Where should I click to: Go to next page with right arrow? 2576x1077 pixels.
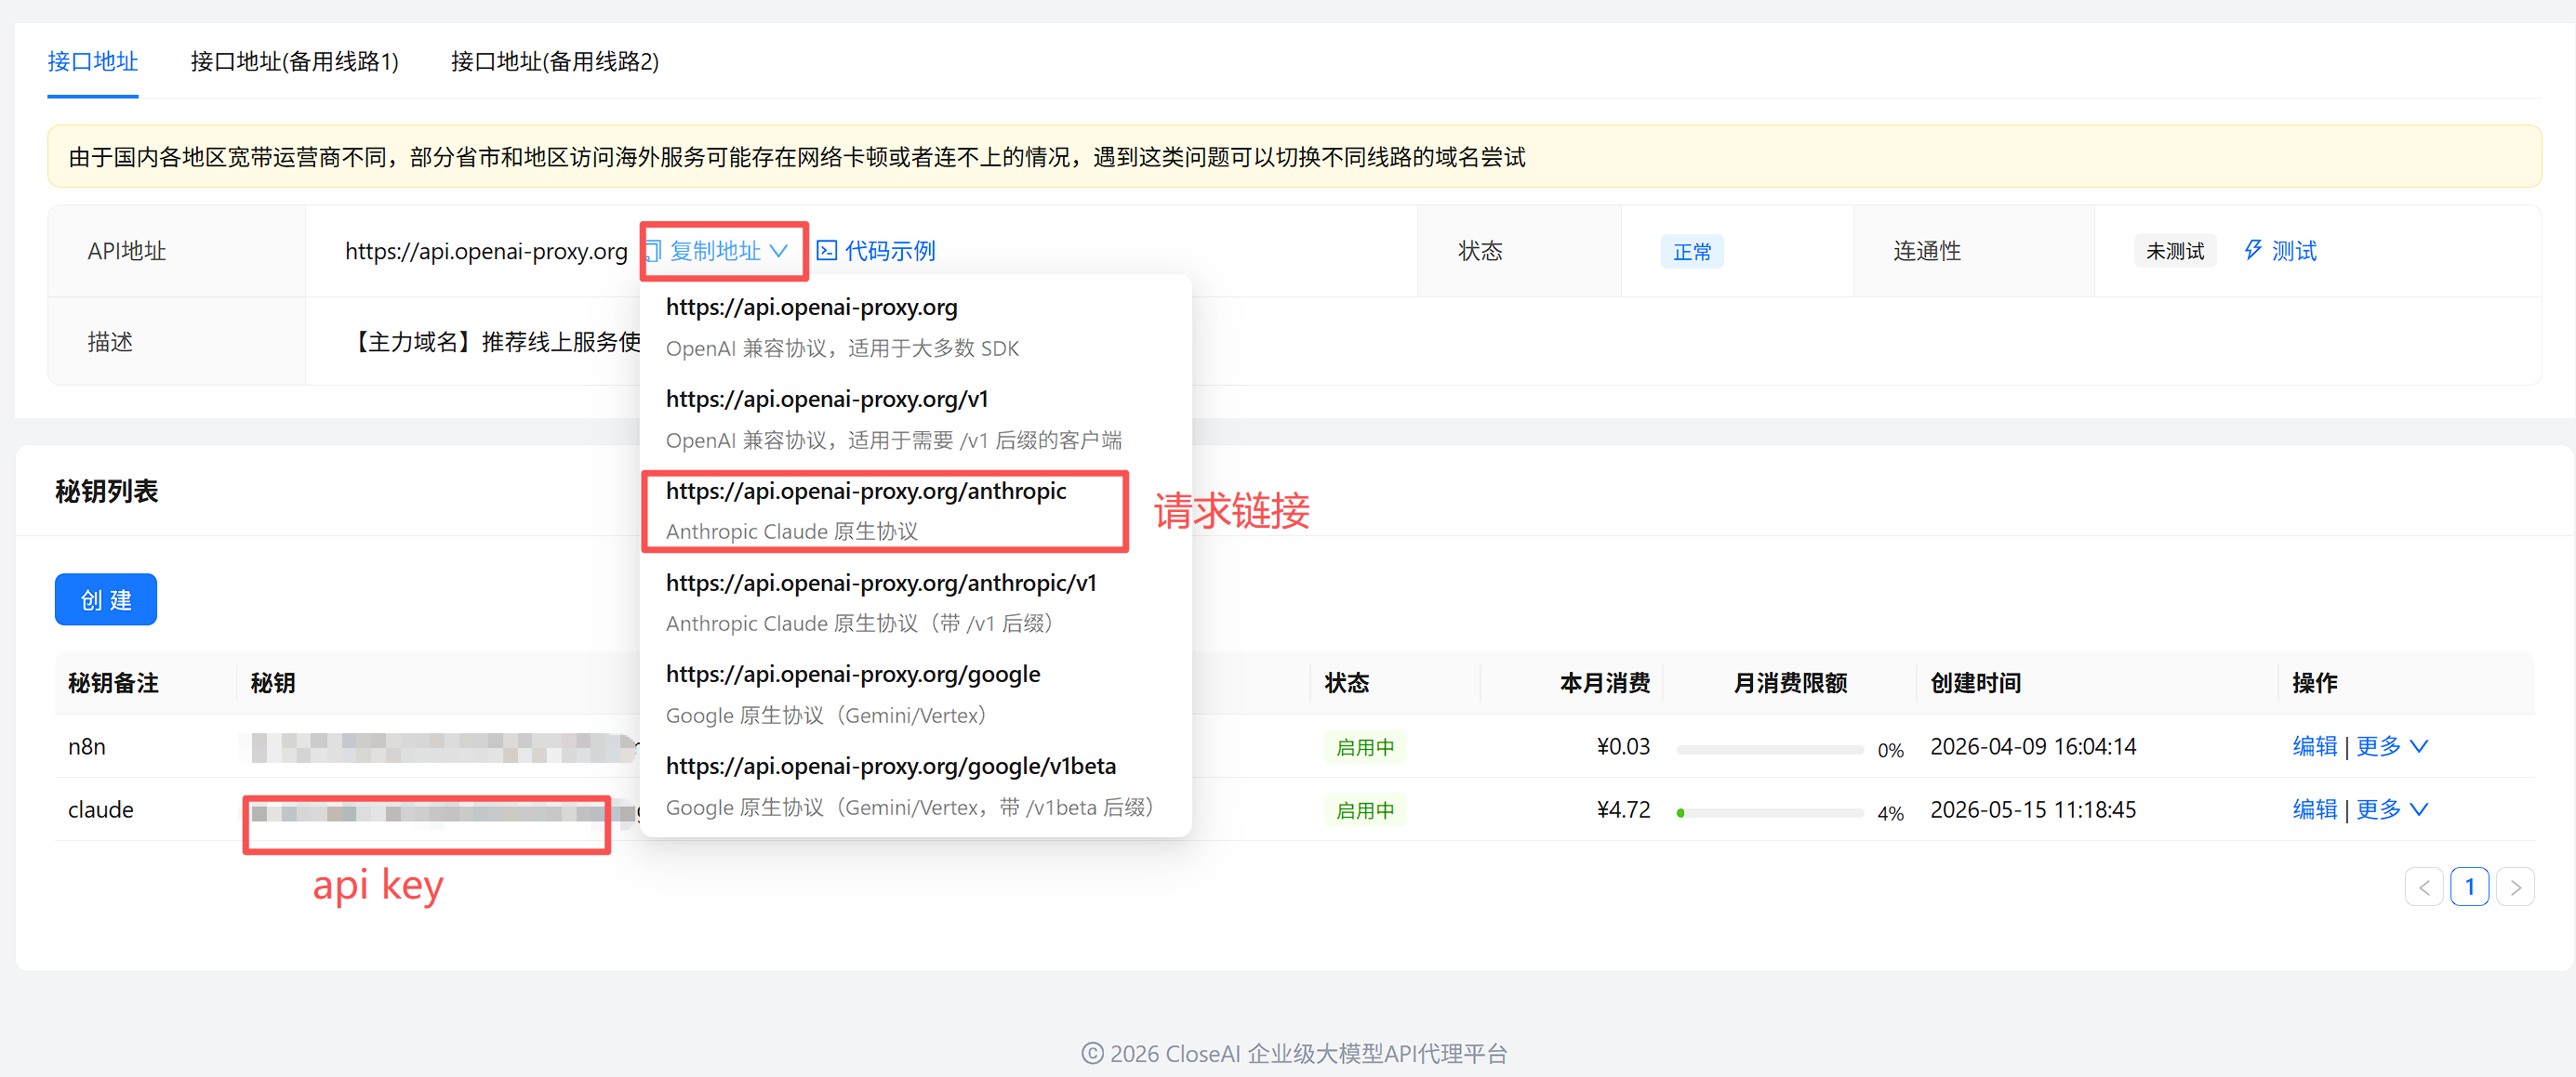[x=2515, y=887]
